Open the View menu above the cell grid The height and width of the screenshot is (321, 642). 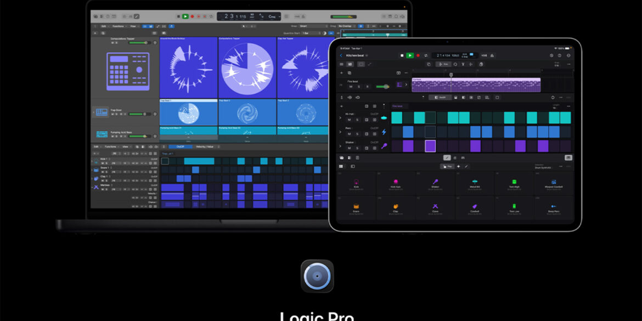click(133, 26)
